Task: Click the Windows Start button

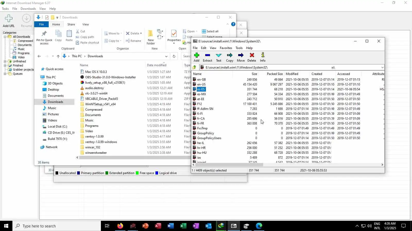Action: 6,226
